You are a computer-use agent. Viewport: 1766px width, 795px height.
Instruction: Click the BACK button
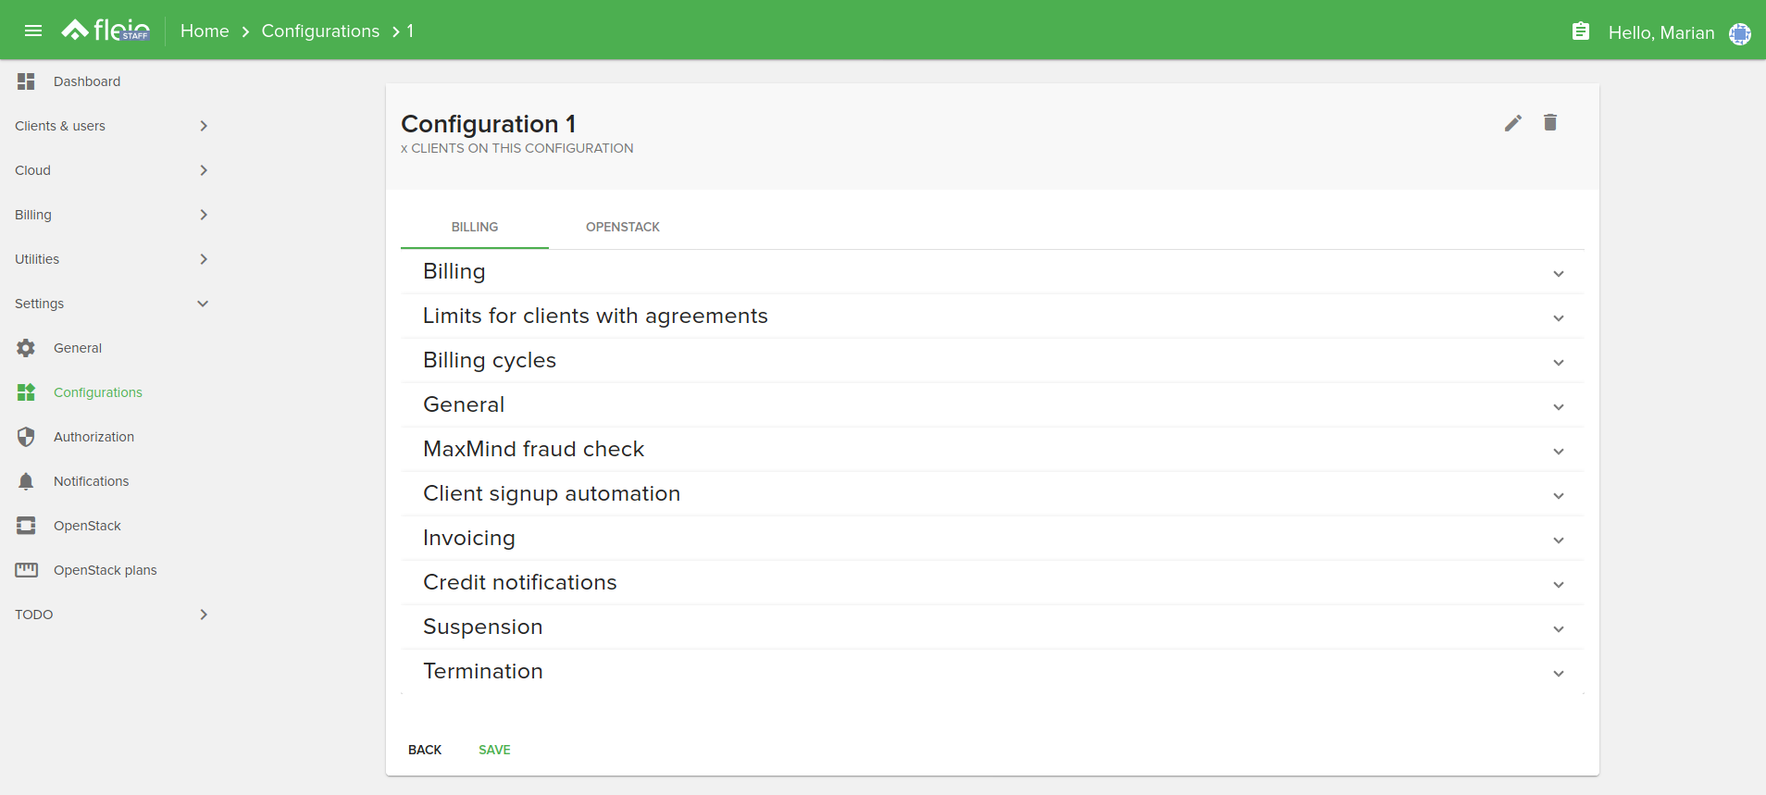coord(425,750)
